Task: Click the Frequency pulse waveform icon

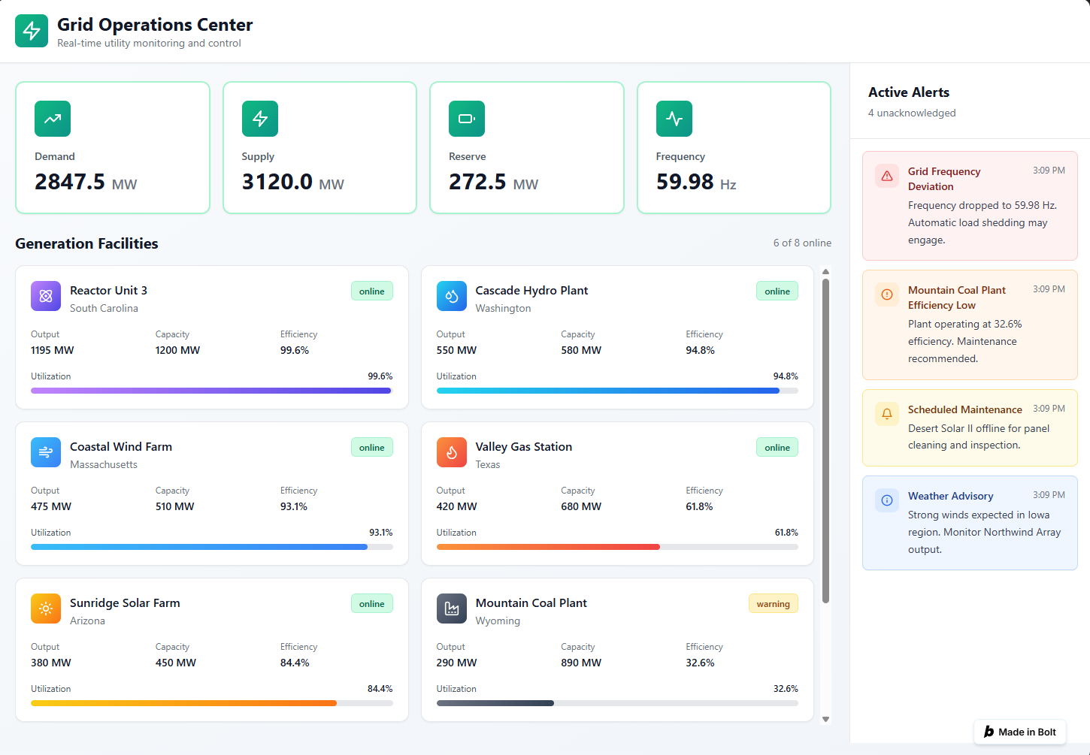Action: click(x=674, y=119)
